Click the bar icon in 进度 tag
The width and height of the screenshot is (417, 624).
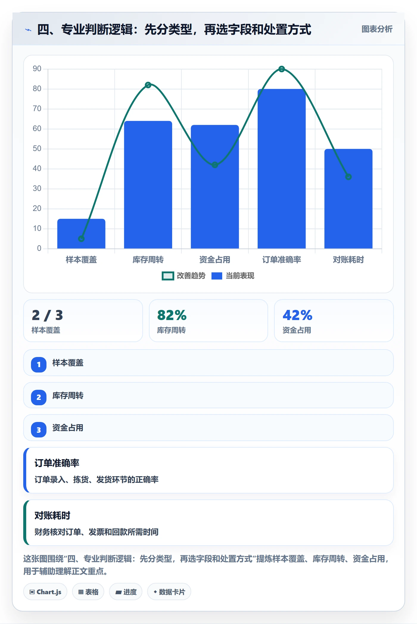point(119,592)
